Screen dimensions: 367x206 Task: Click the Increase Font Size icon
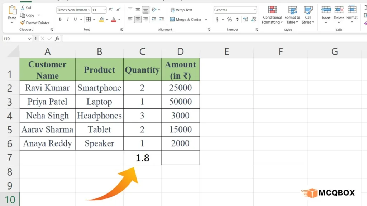[110, 10]
